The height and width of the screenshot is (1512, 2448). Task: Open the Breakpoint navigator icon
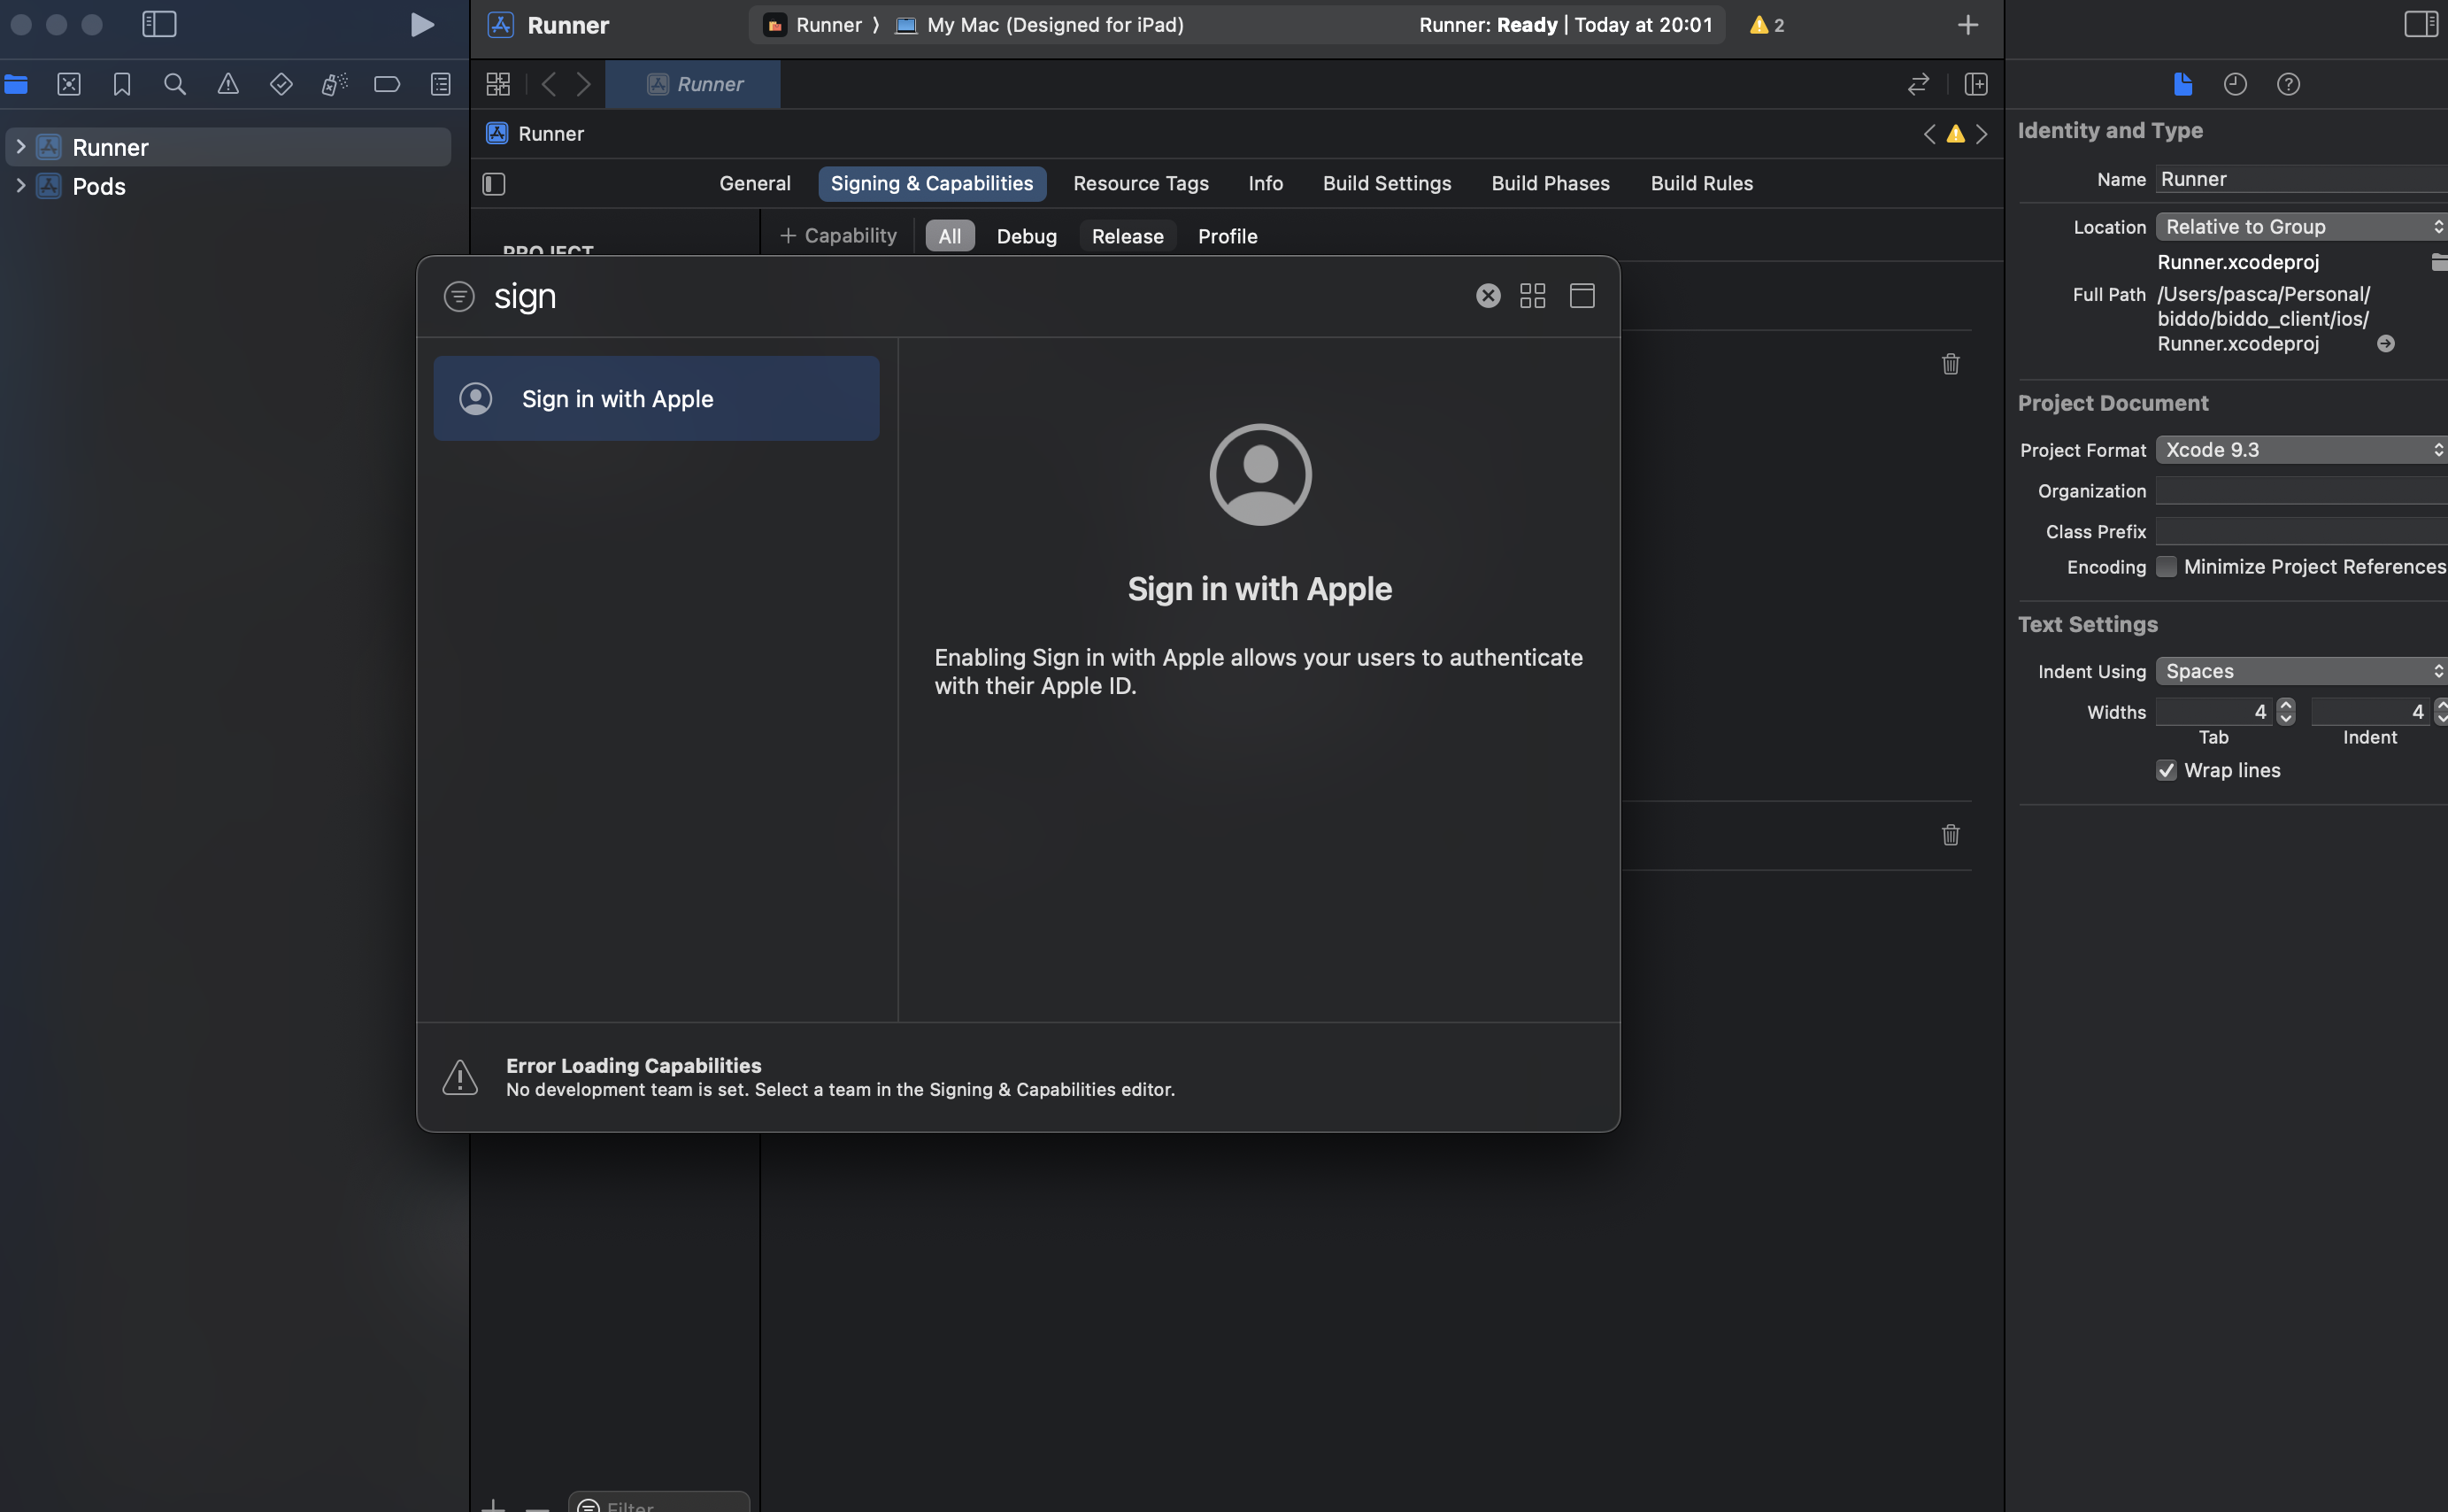387,84
